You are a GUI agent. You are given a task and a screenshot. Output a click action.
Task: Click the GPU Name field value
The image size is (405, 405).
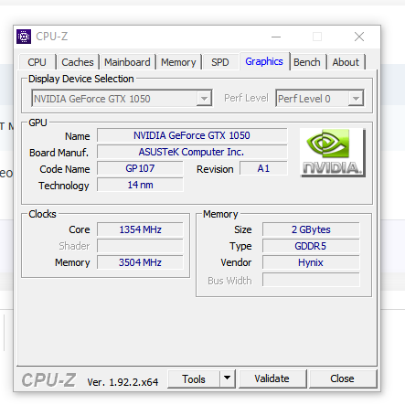192,135
